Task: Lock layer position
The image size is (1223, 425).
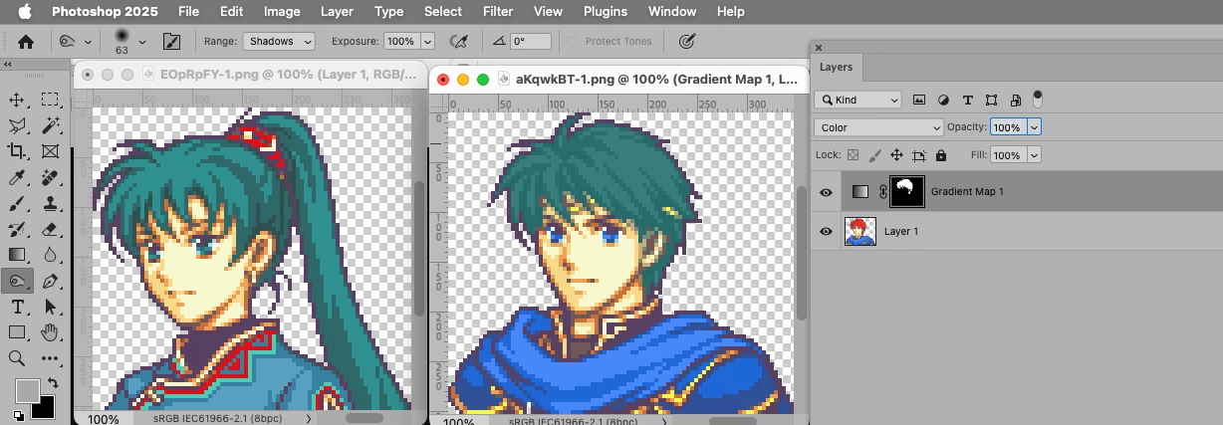Action: click(896, 155)
